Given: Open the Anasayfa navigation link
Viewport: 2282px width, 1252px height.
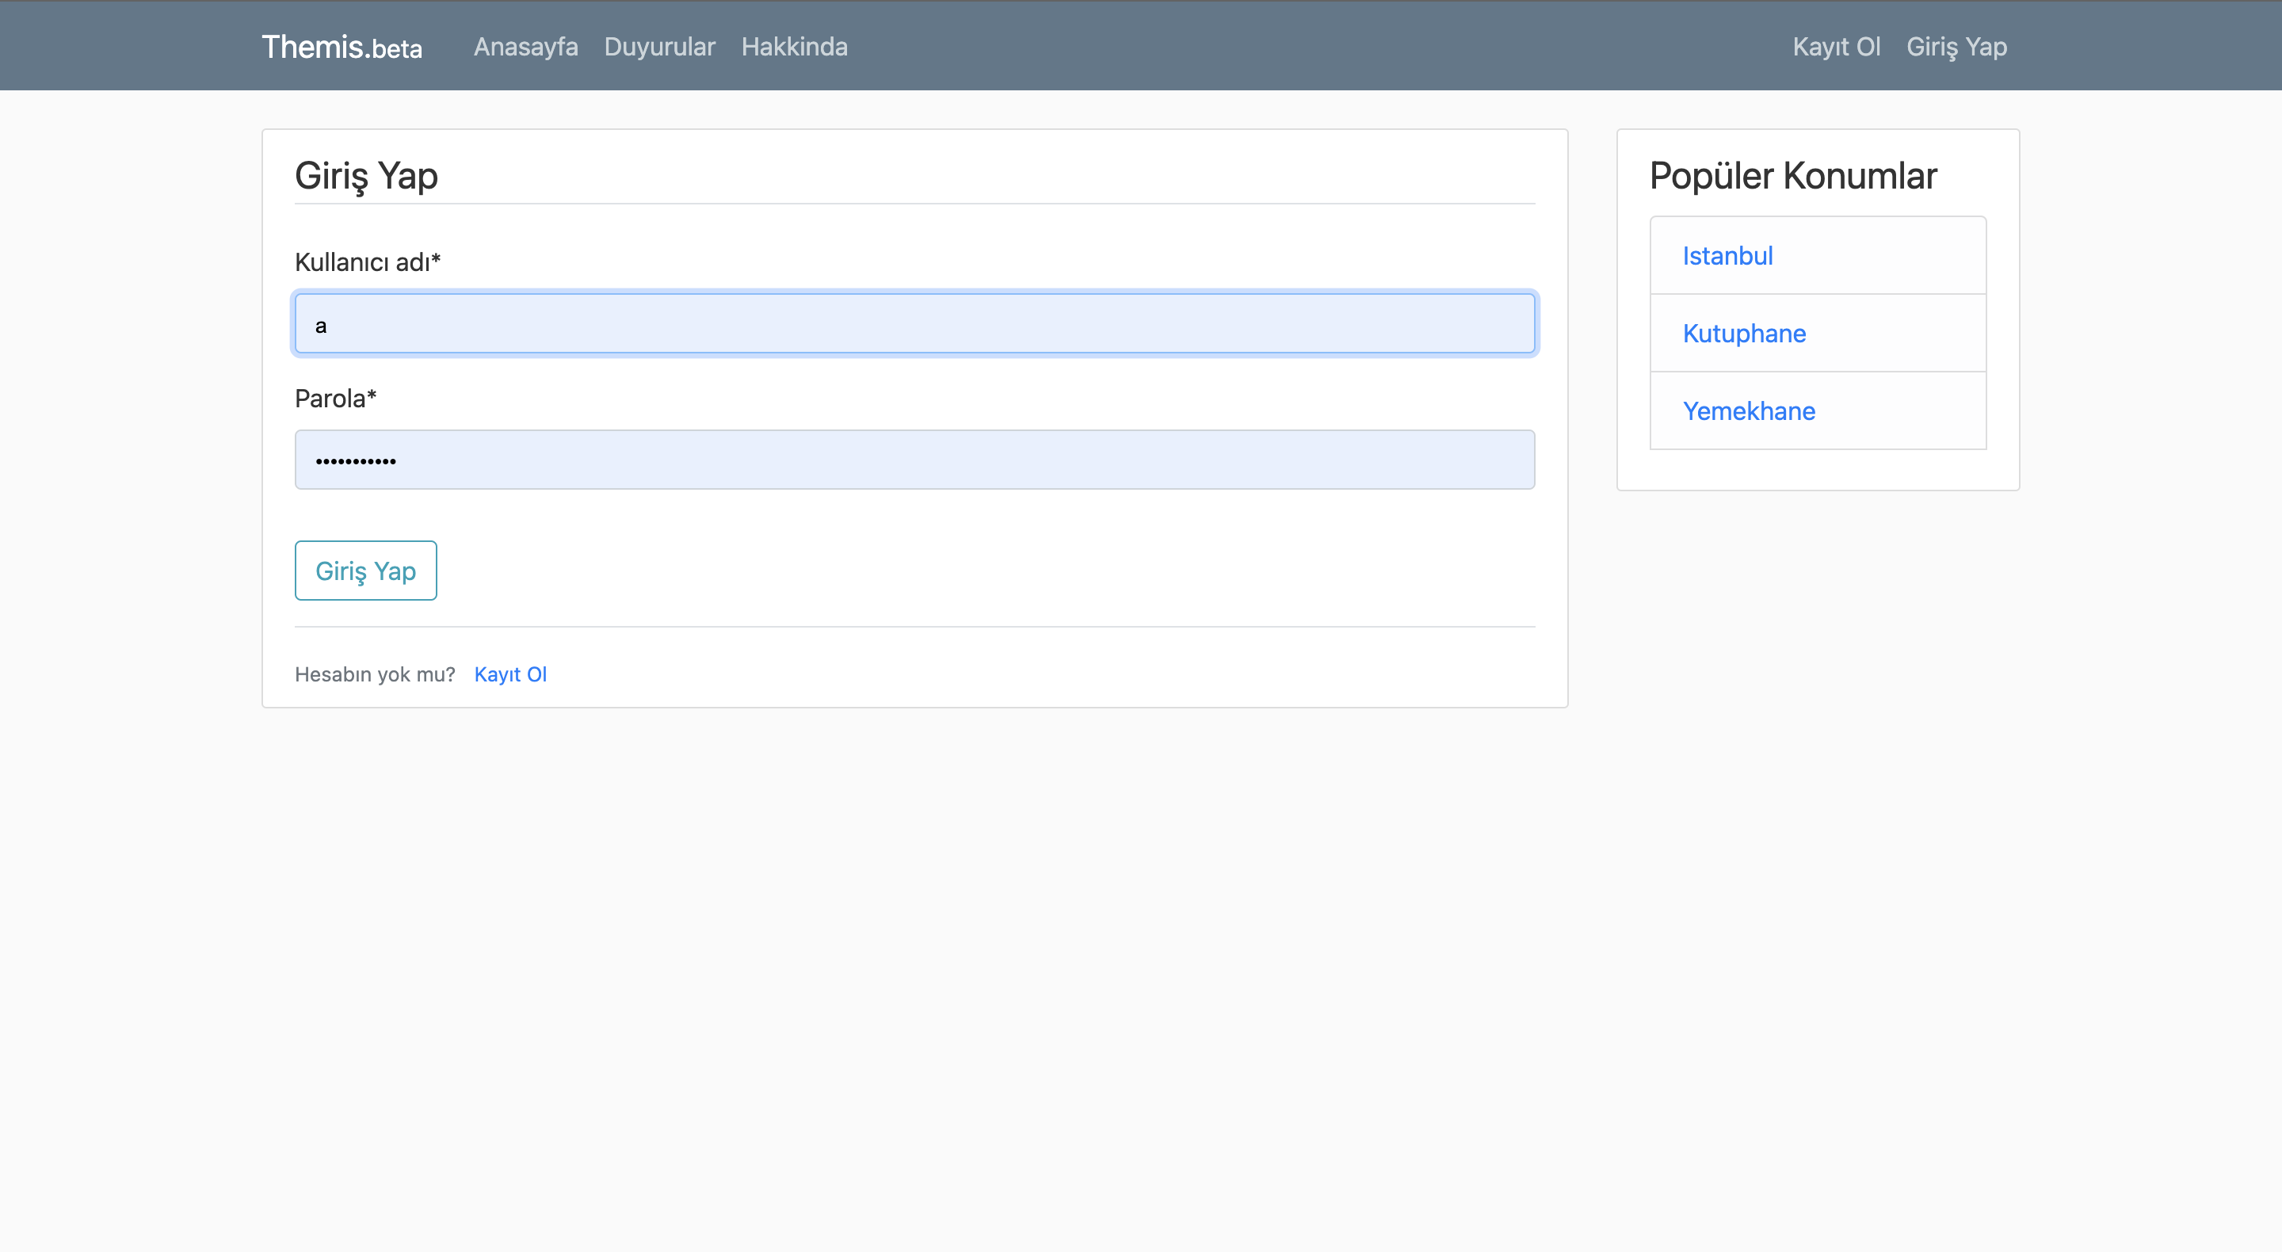Looking at the screenshot, I should point(525,46).
